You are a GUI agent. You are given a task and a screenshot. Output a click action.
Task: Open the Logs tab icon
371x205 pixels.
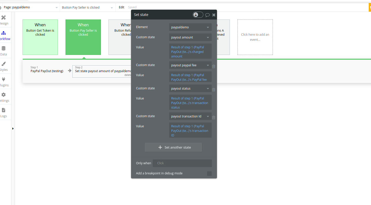pyautogui.click(x=4, y=110)
